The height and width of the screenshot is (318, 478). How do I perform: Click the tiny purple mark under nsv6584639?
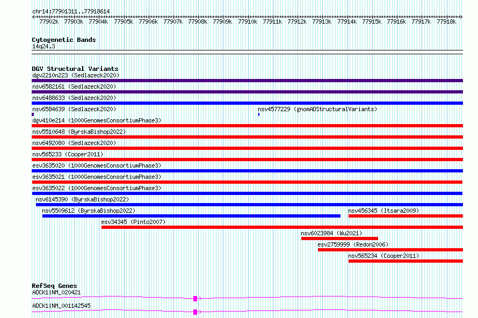click(x=33, y=114)
